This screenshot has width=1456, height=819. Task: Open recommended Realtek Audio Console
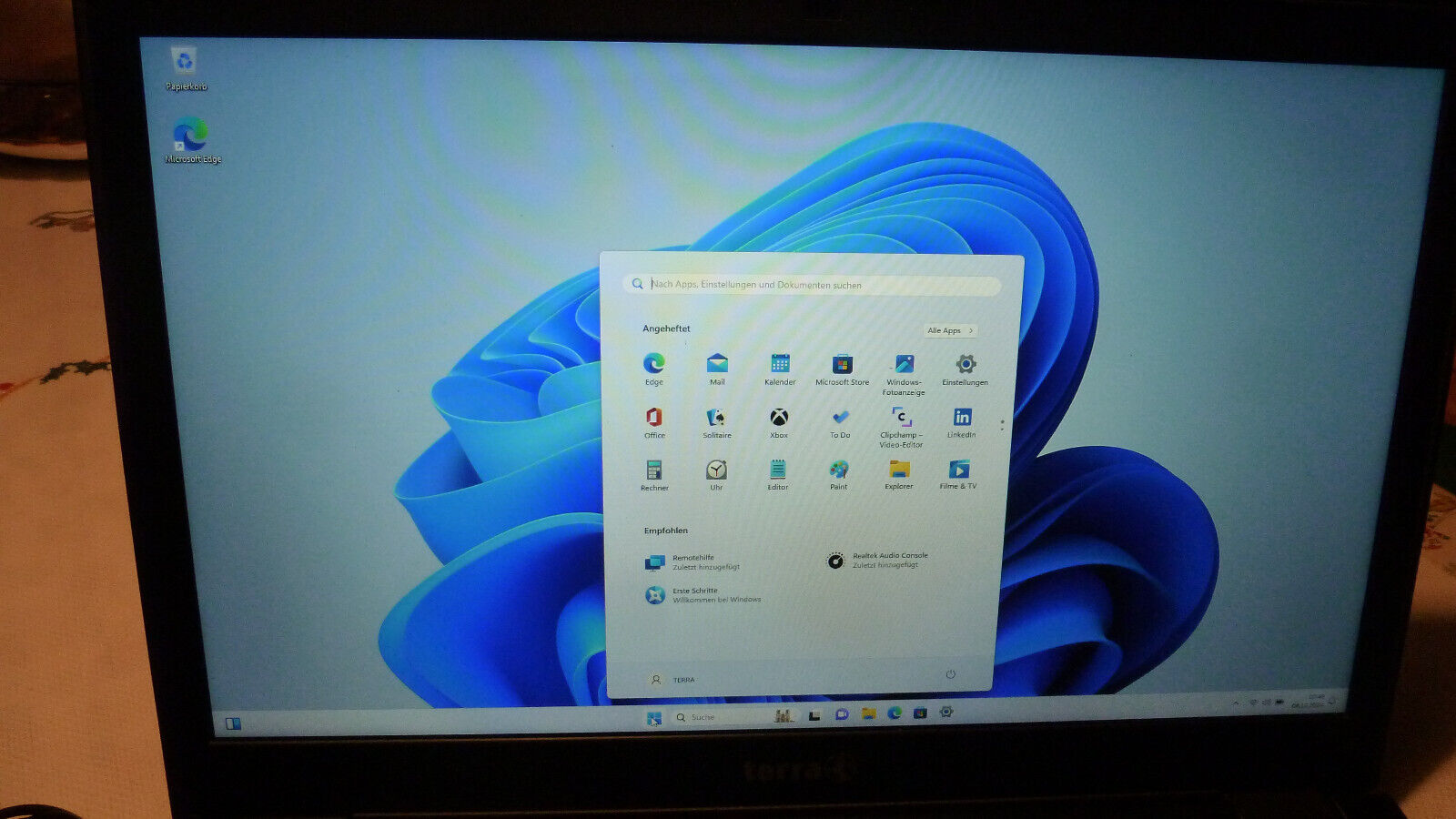click(877, 561)
